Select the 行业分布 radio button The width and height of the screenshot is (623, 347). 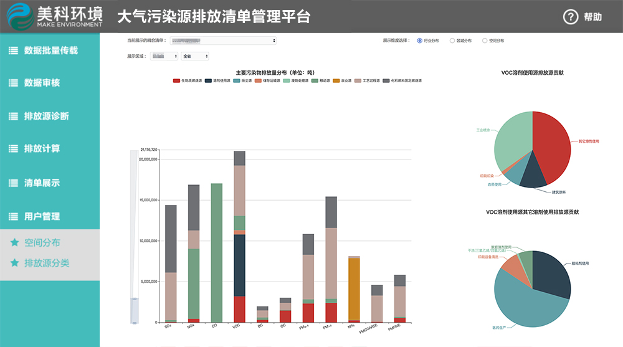click(x=419, y=40)
